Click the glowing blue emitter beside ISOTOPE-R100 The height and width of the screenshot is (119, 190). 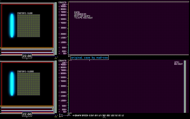pos(12,26)
